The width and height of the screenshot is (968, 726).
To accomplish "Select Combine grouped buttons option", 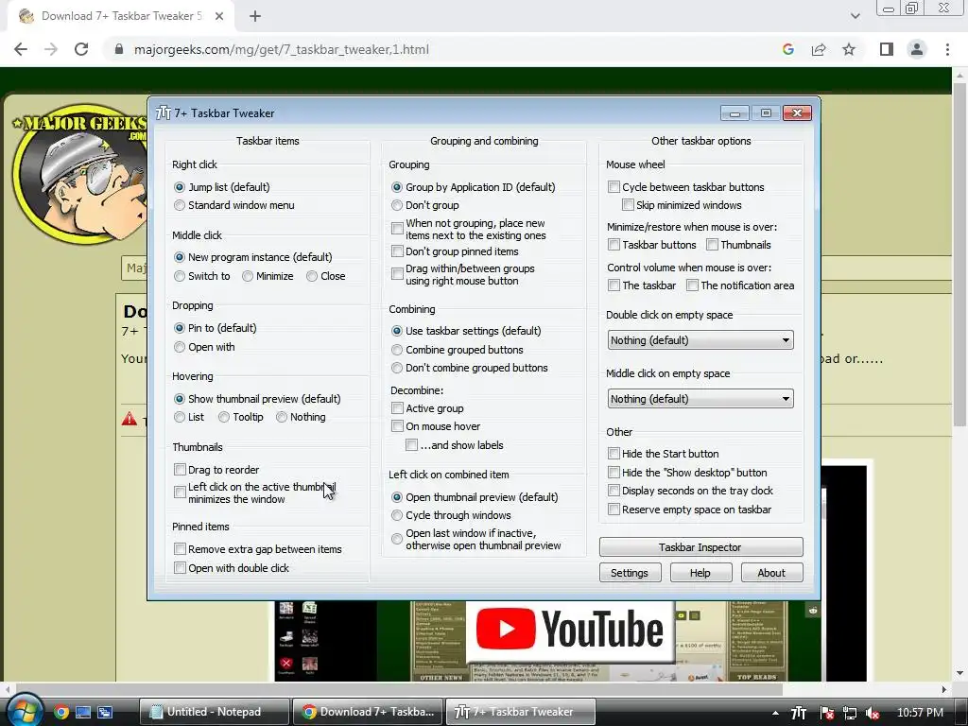I will point(397,350).
